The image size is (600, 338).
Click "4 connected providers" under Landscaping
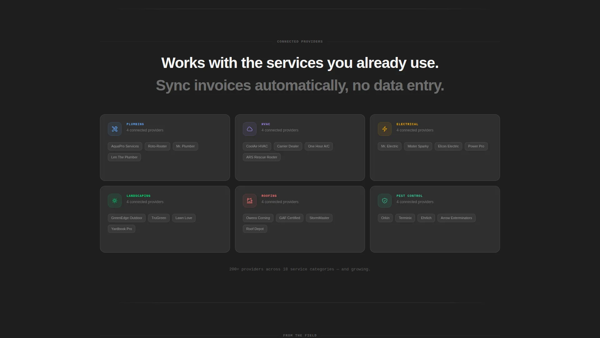coord(145,202)
